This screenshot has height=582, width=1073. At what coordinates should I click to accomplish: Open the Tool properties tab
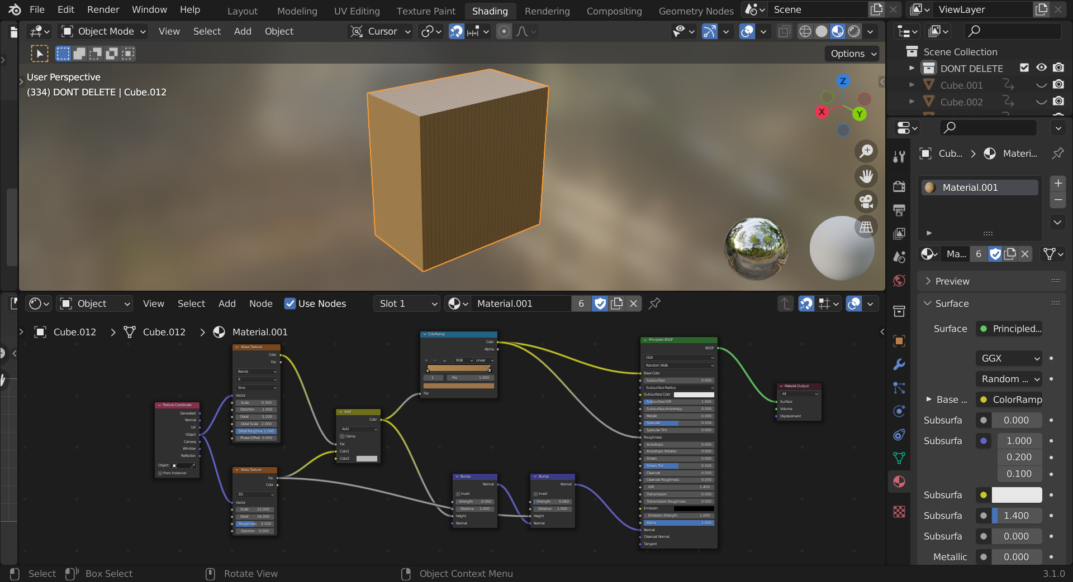[899, 157]
